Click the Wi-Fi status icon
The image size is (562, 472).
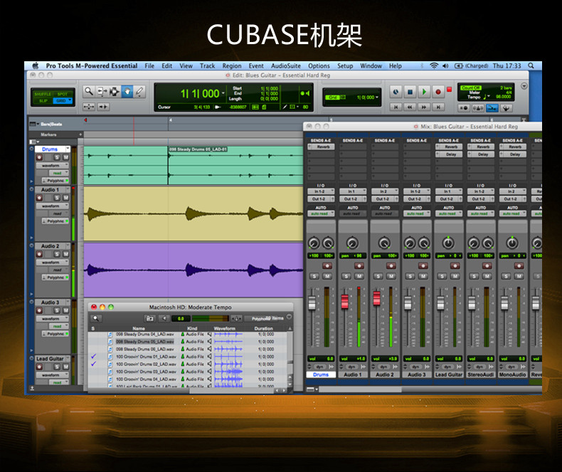[x=434, y=65]
